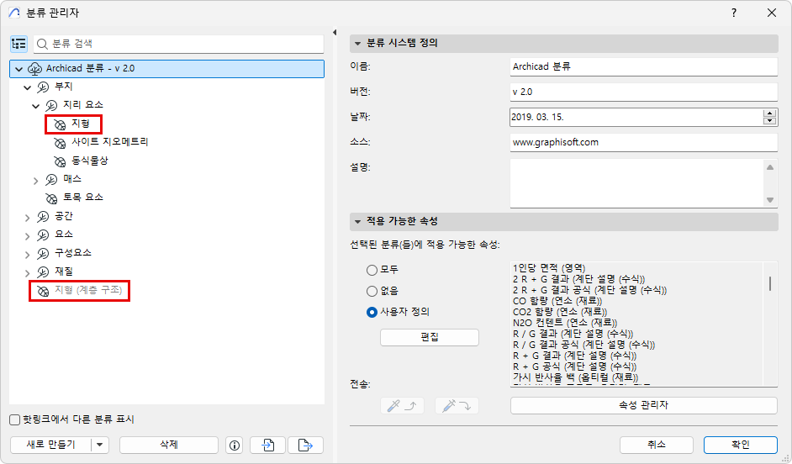792x464 pixels.
Task: Collapse the 부지 tree node
Action: [27, 87]
